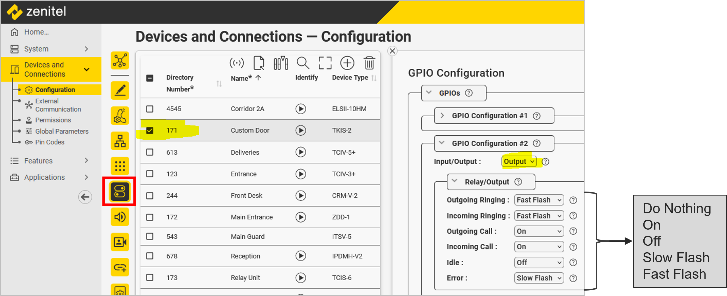Screen dimensions: 727x296
Task: Expand the System menu in sidebar
Action: point(51,49)
